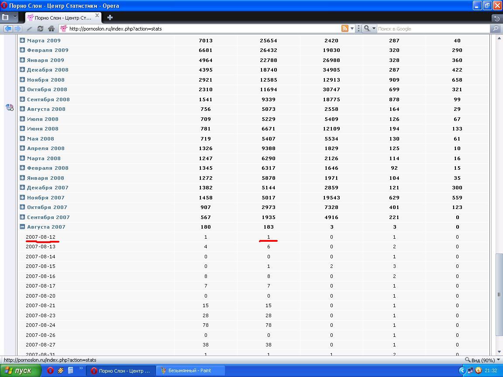Click scrollbar up arrow

(x=499, y=38)
